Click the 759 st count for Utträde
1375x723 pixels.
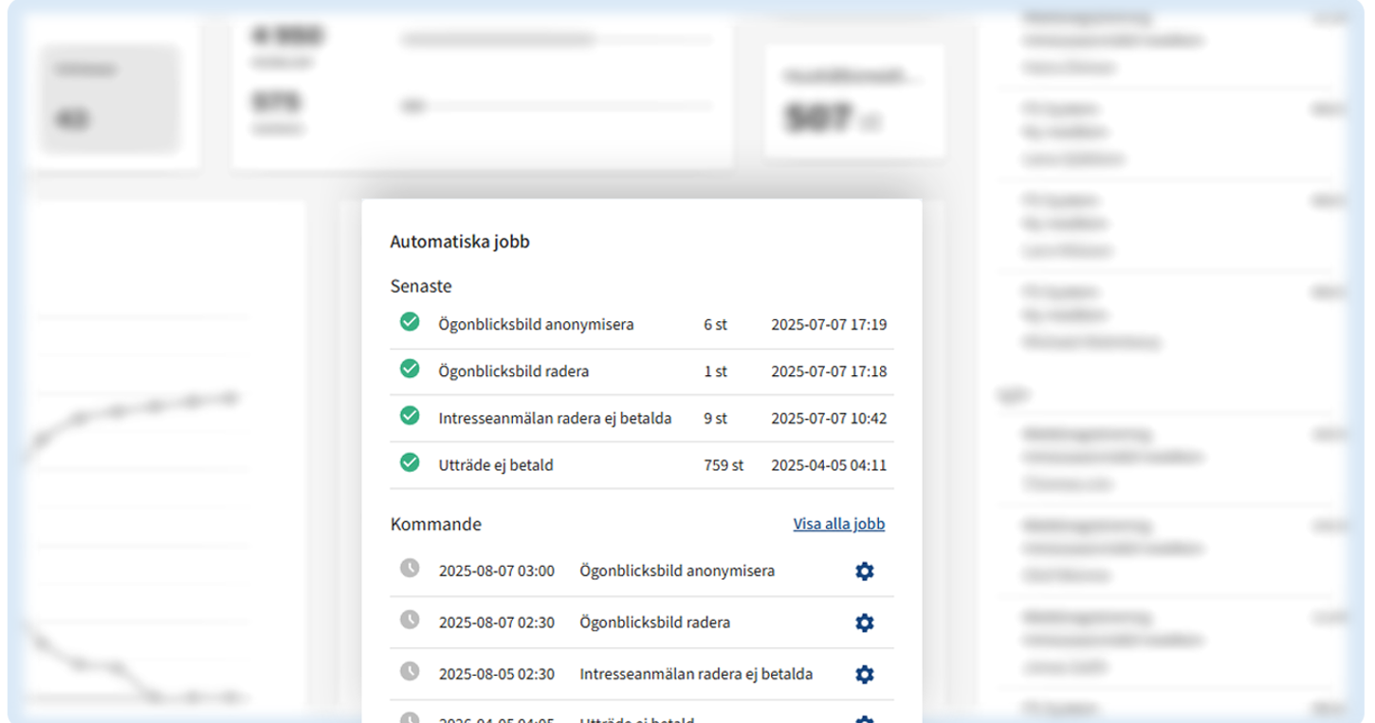click(x=724, y=465)
